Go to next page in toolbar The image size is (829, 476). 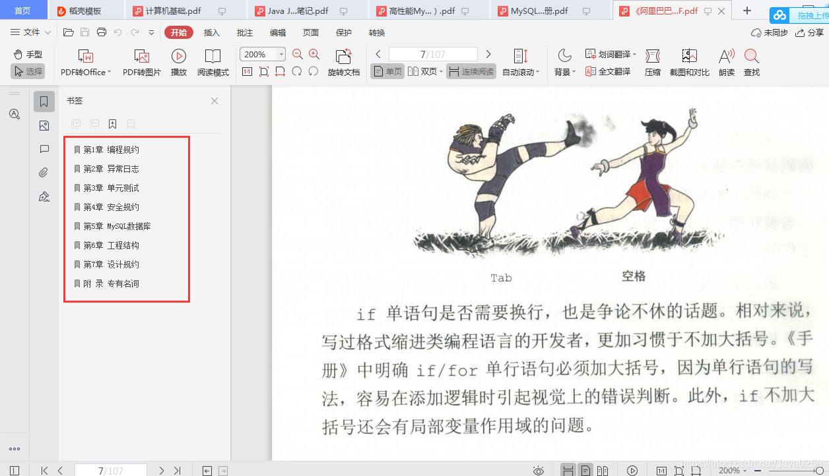pyautogui.click(x=488, y=54)
